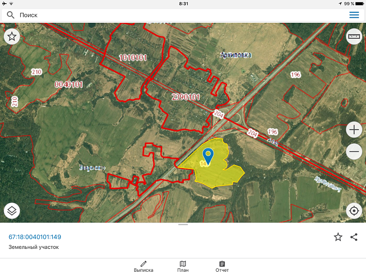Click the Поиск search field
Viewport: 366px width, 274px height.
click(178, 15)
